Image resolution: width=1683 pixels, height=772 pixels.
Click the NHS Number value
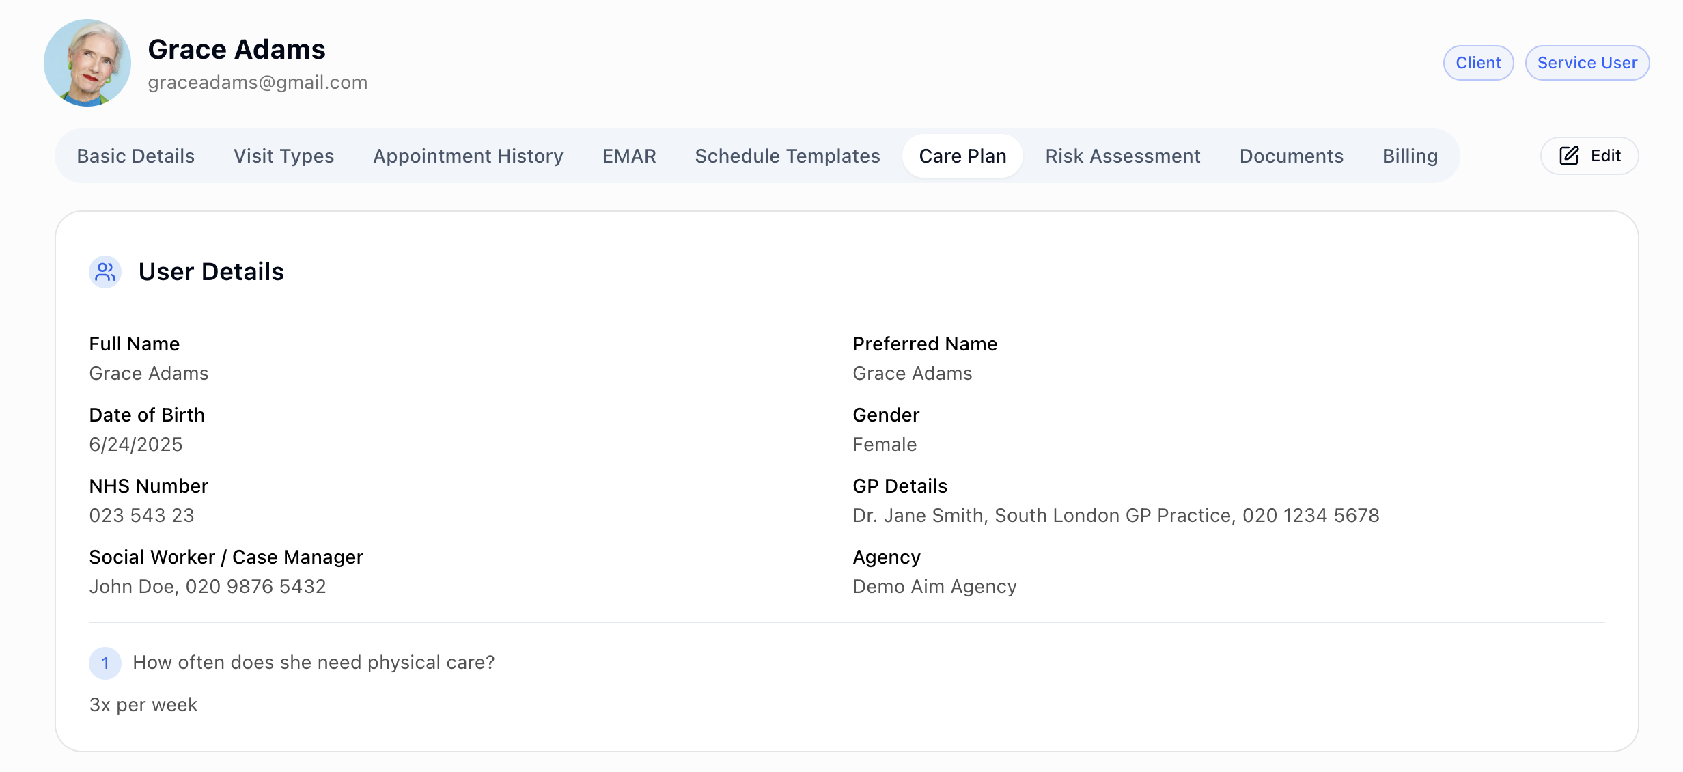(141, 515)
